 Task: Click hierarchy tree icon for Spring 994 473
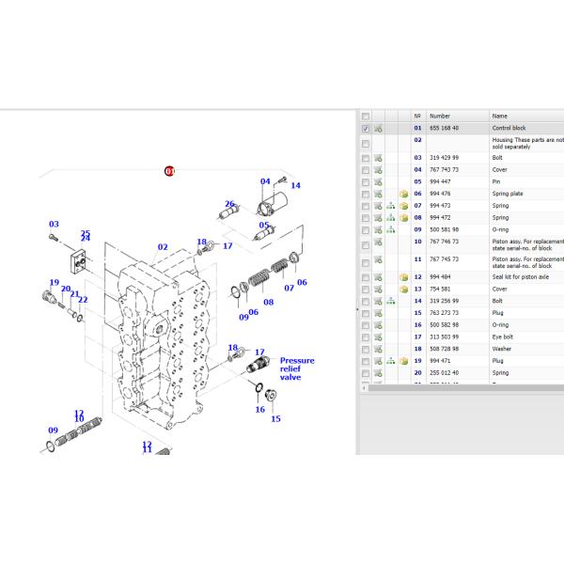pyautogui.click(x=391, y=205)
